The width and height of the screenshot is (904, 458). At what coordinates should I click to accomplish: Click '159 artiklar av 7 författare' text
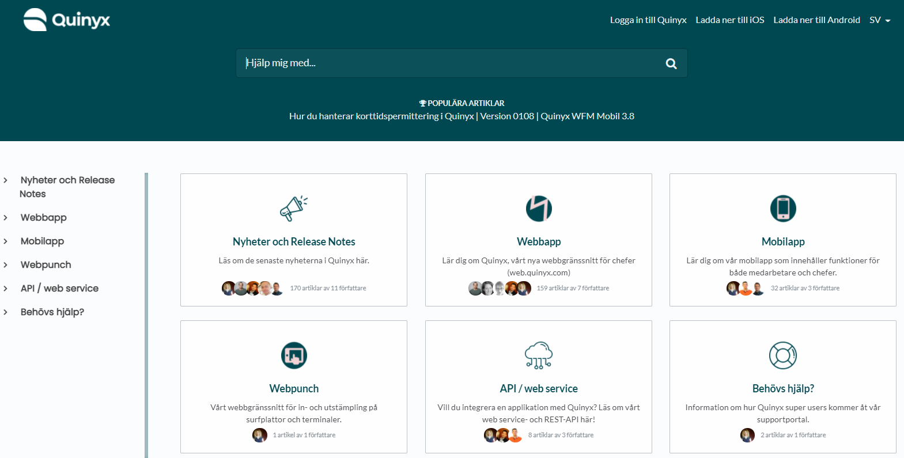click(573, 288)
